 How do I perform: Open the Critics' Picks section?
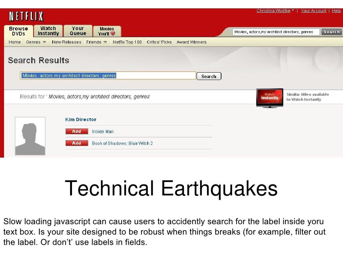(x=159, y=42)
